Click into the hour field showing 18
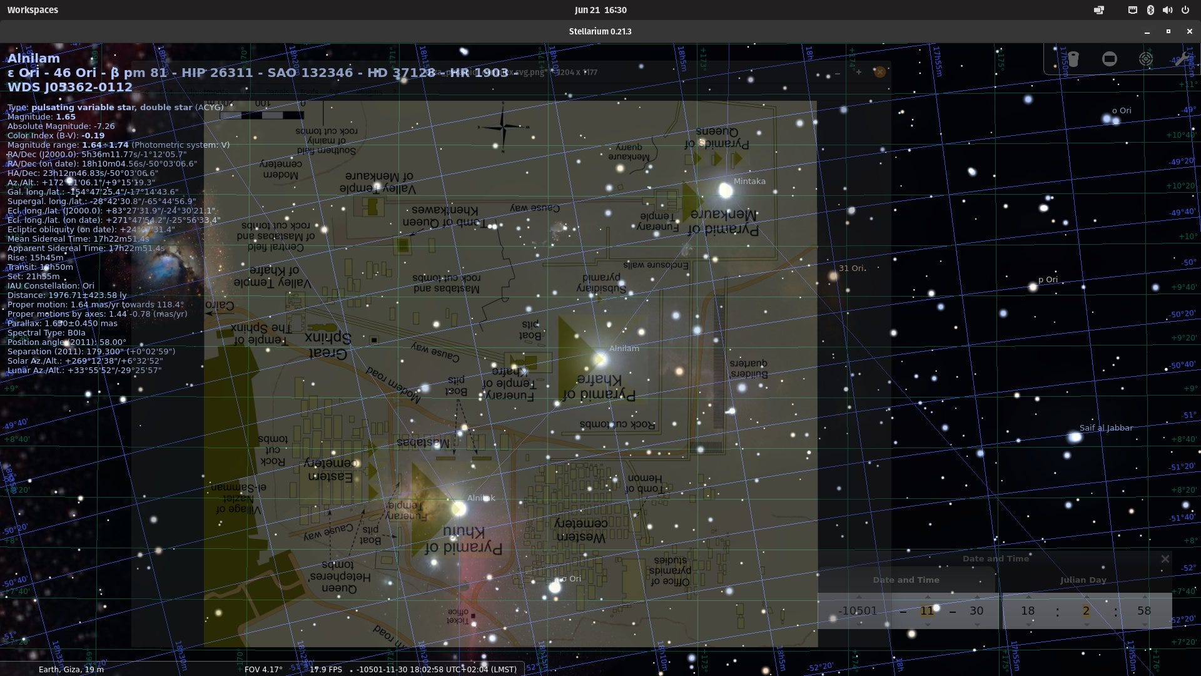Image resolution: width=1201 pixels, height=676 pixels. pos(1028,611)
